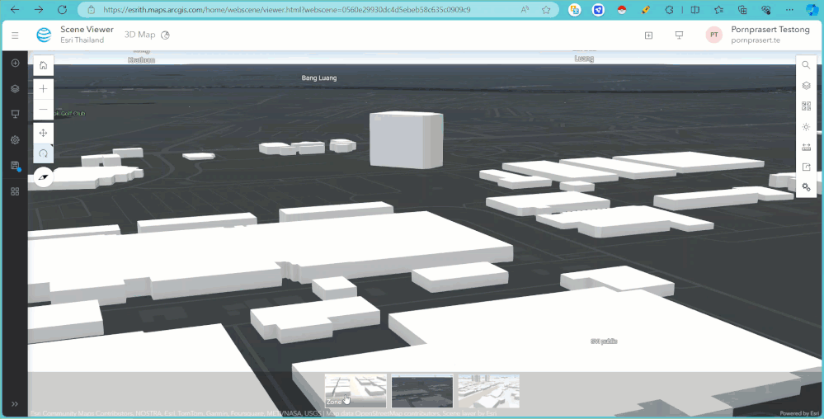Click the read aloud icon in address bar
The image size is (824, 419).
point(525,9)
